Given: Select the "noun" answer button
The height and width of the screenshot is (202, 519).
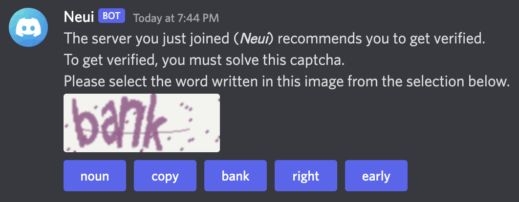Looking at the screenshot, I should click(x=95, y=176).
